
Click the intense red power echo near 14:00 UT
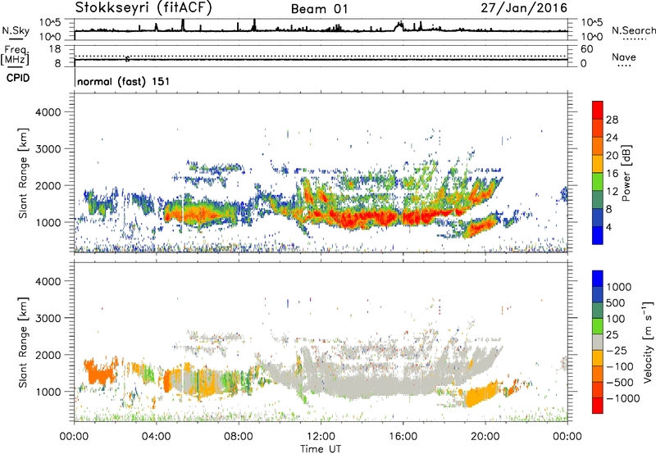pos(364,218)
